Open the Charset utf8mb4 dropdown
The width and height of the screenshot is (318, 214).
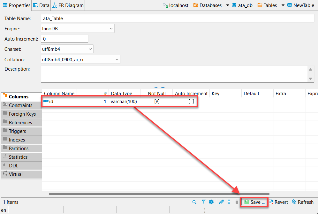tap(67, 49)
